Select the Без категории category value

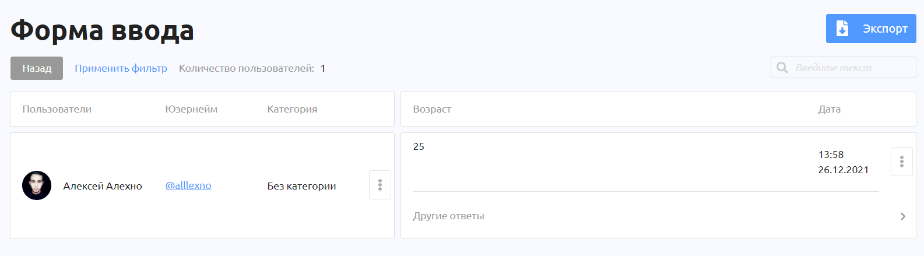301,186
